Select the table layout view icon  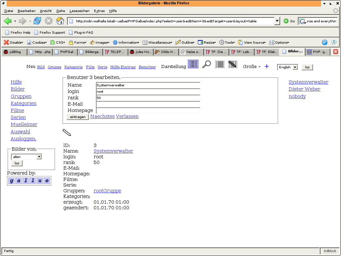(x=193, y=64)
